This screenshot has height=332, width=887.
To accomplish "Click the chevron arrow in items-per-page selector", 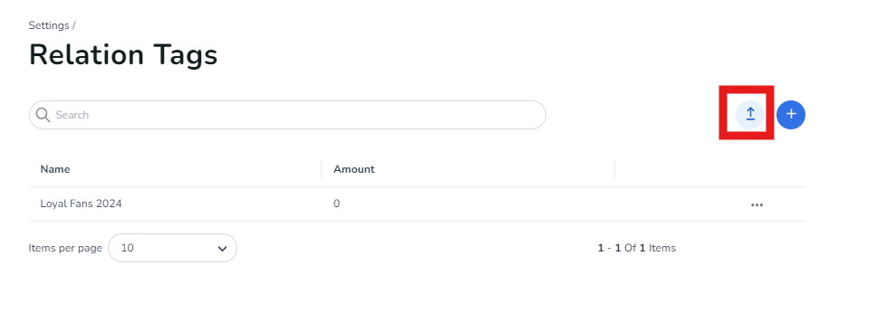I will 222,249.
